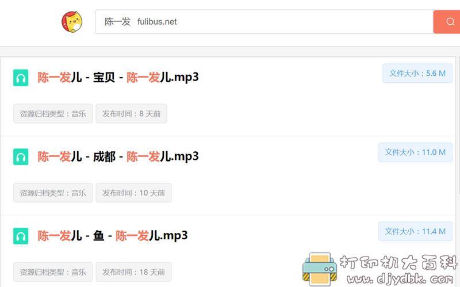
Task: Click the cat mascot site logo
Action: (x=72, y=22)
